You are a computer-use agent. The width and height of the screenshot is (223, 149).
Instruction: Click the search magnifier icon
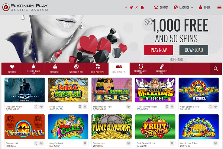216,69
